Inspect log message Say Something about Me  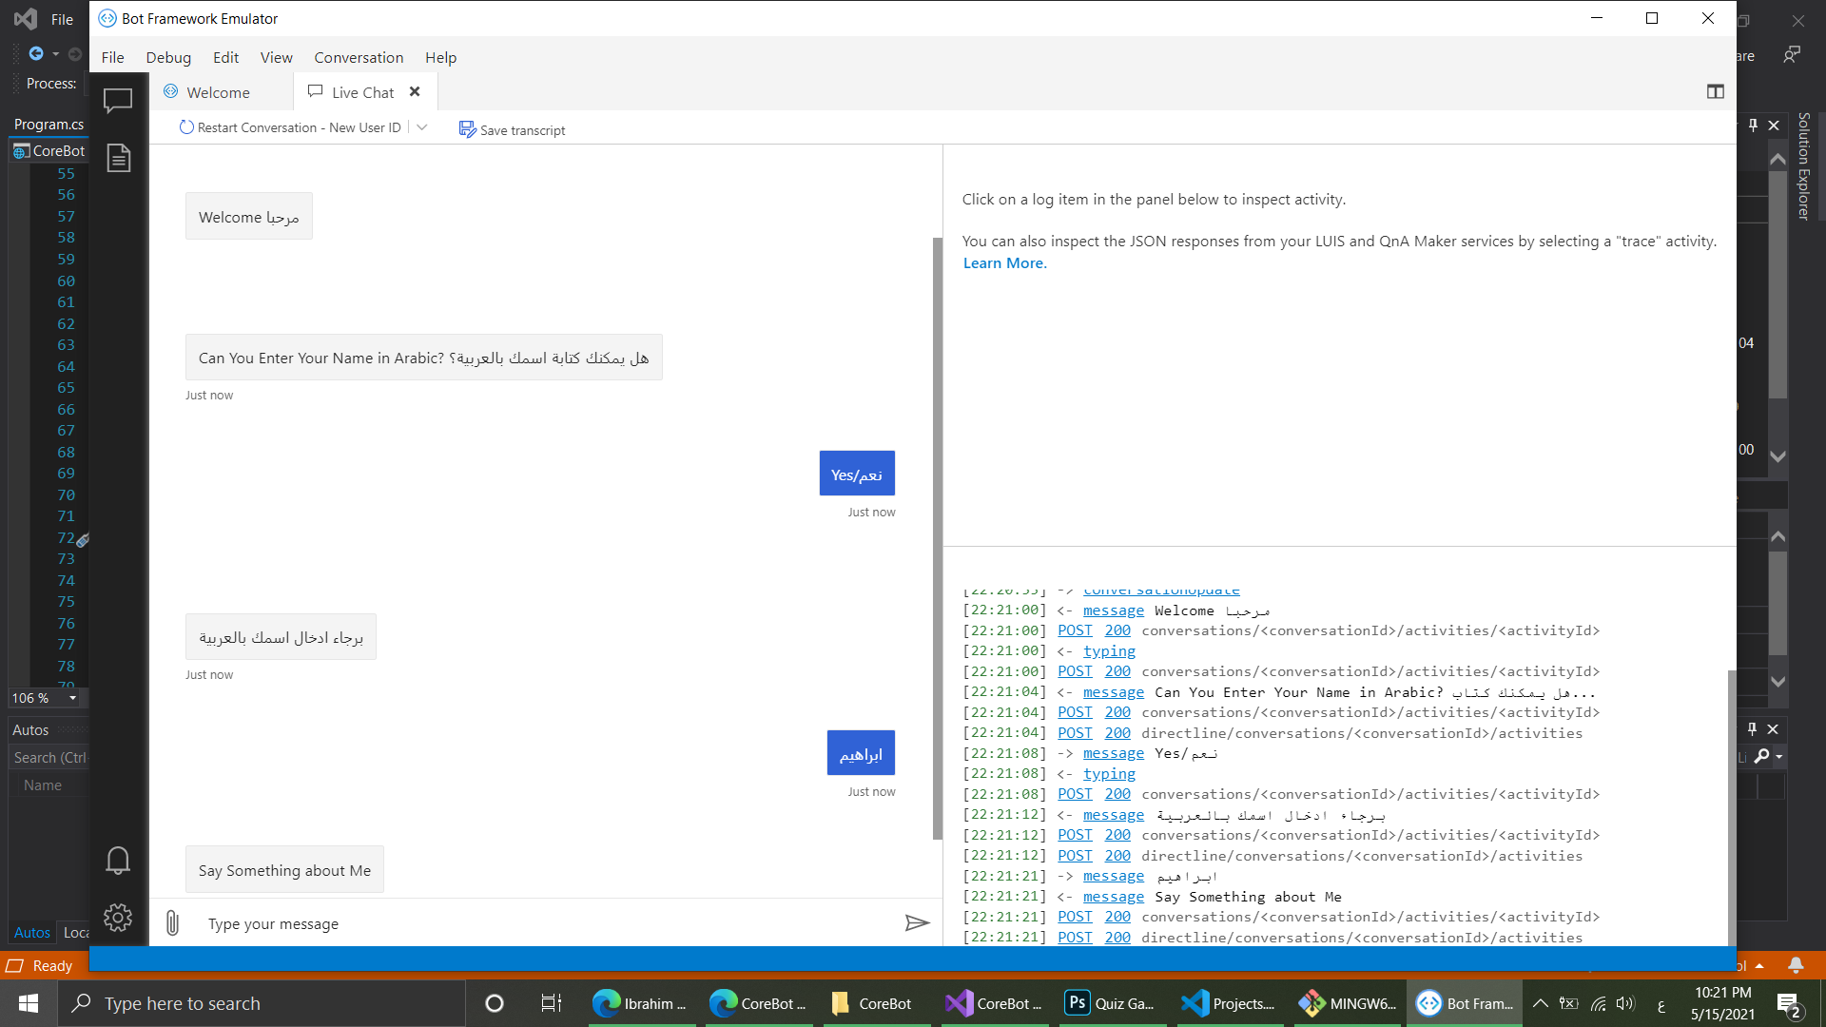(x=1114, y=897)
